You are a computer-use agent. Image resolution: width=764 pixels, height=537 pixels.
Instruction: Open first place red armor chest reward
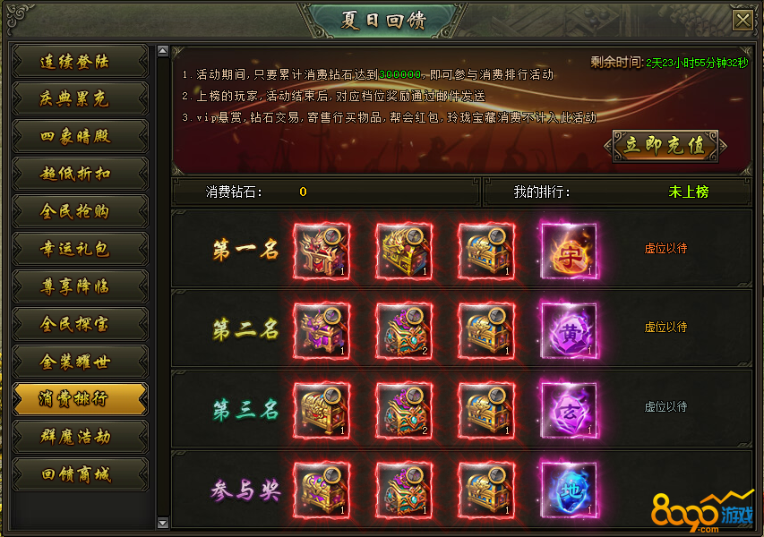pyautogui.click(x=322, y=251)
